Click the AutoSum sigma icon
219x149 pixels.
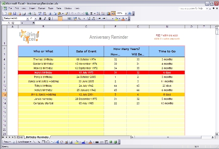tap(91, 14)
